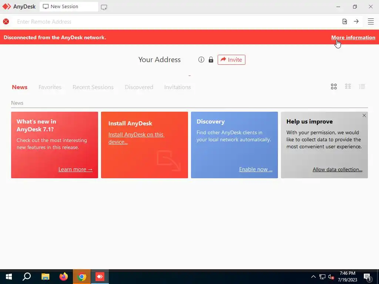379x284 pixels.
Task: Switch to small tiles view
Action: coord(348,86)
